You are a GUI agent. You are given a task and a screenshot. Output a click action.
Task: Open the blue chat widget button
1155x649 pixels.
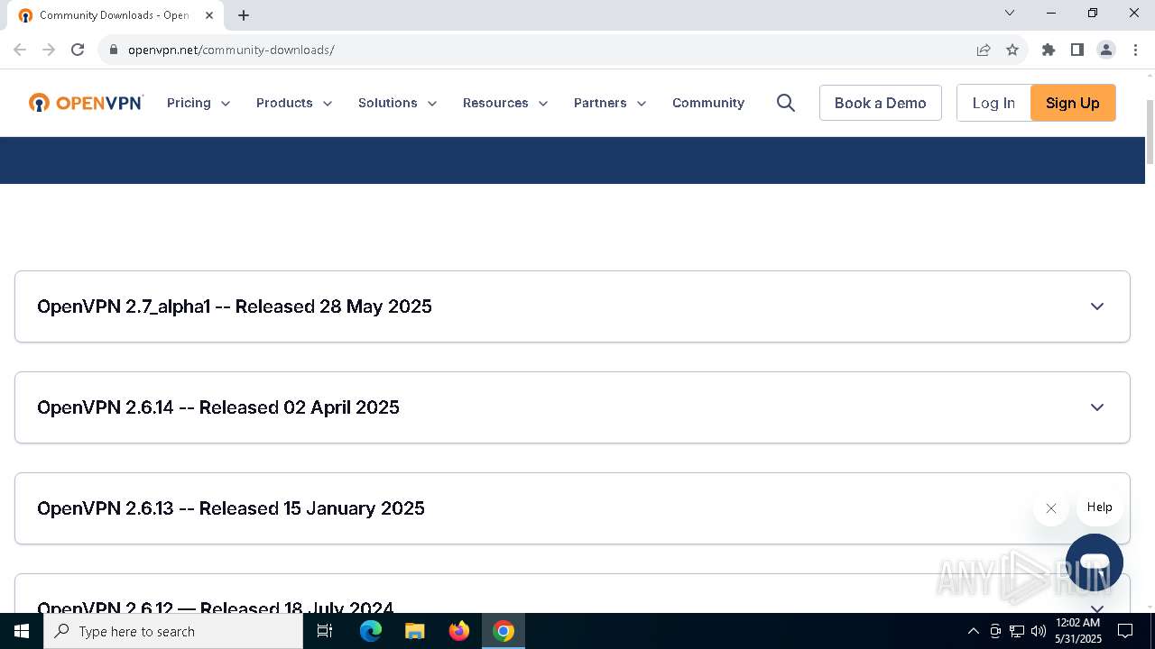(x=1095, y=562)
